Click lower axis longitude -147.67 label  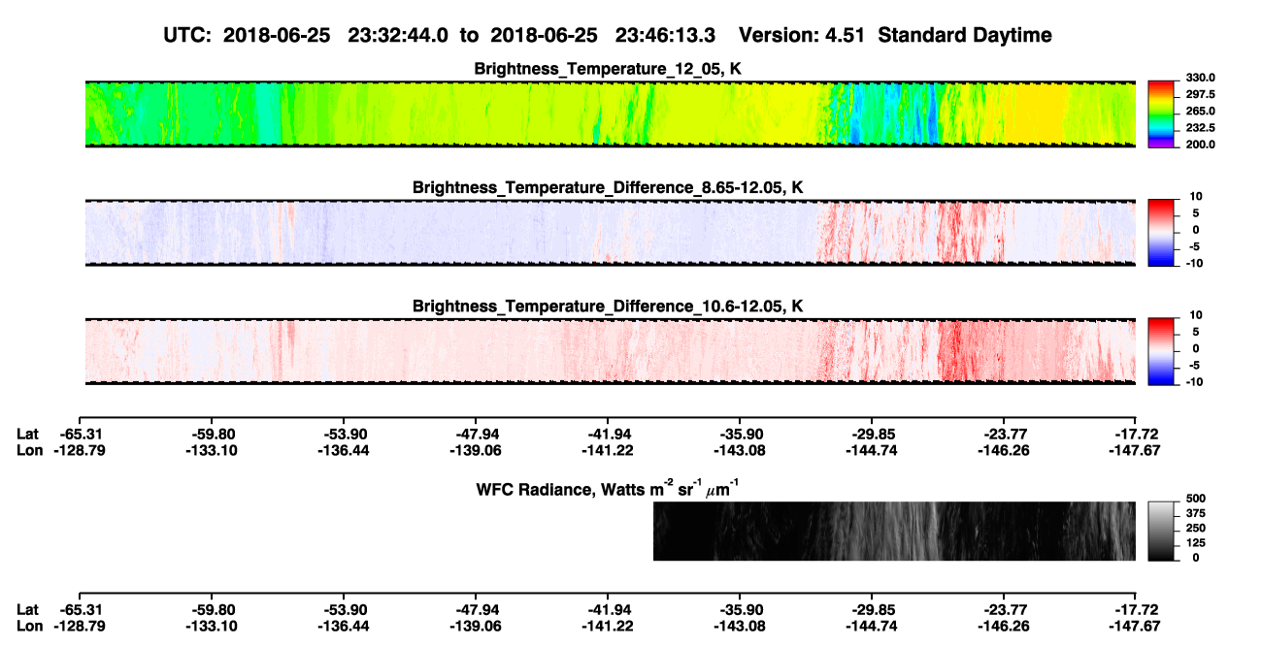coord(1135,626)
